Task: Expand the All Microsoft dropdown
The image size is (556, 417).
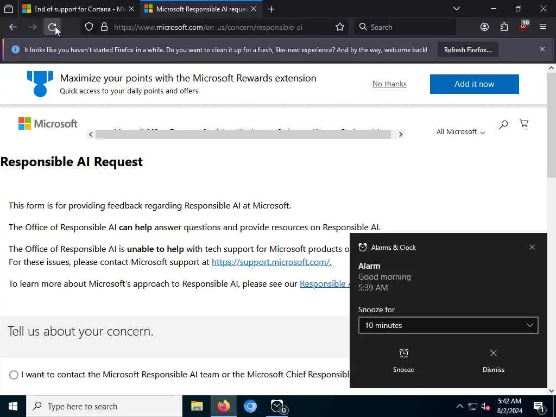Action: [x=460, y=132]
